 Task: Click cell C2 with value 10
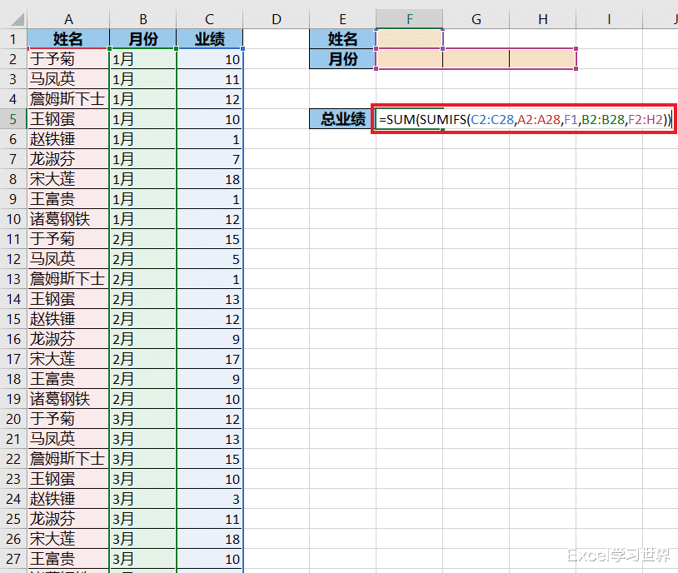pyautogui.click(x=210, y=59)
